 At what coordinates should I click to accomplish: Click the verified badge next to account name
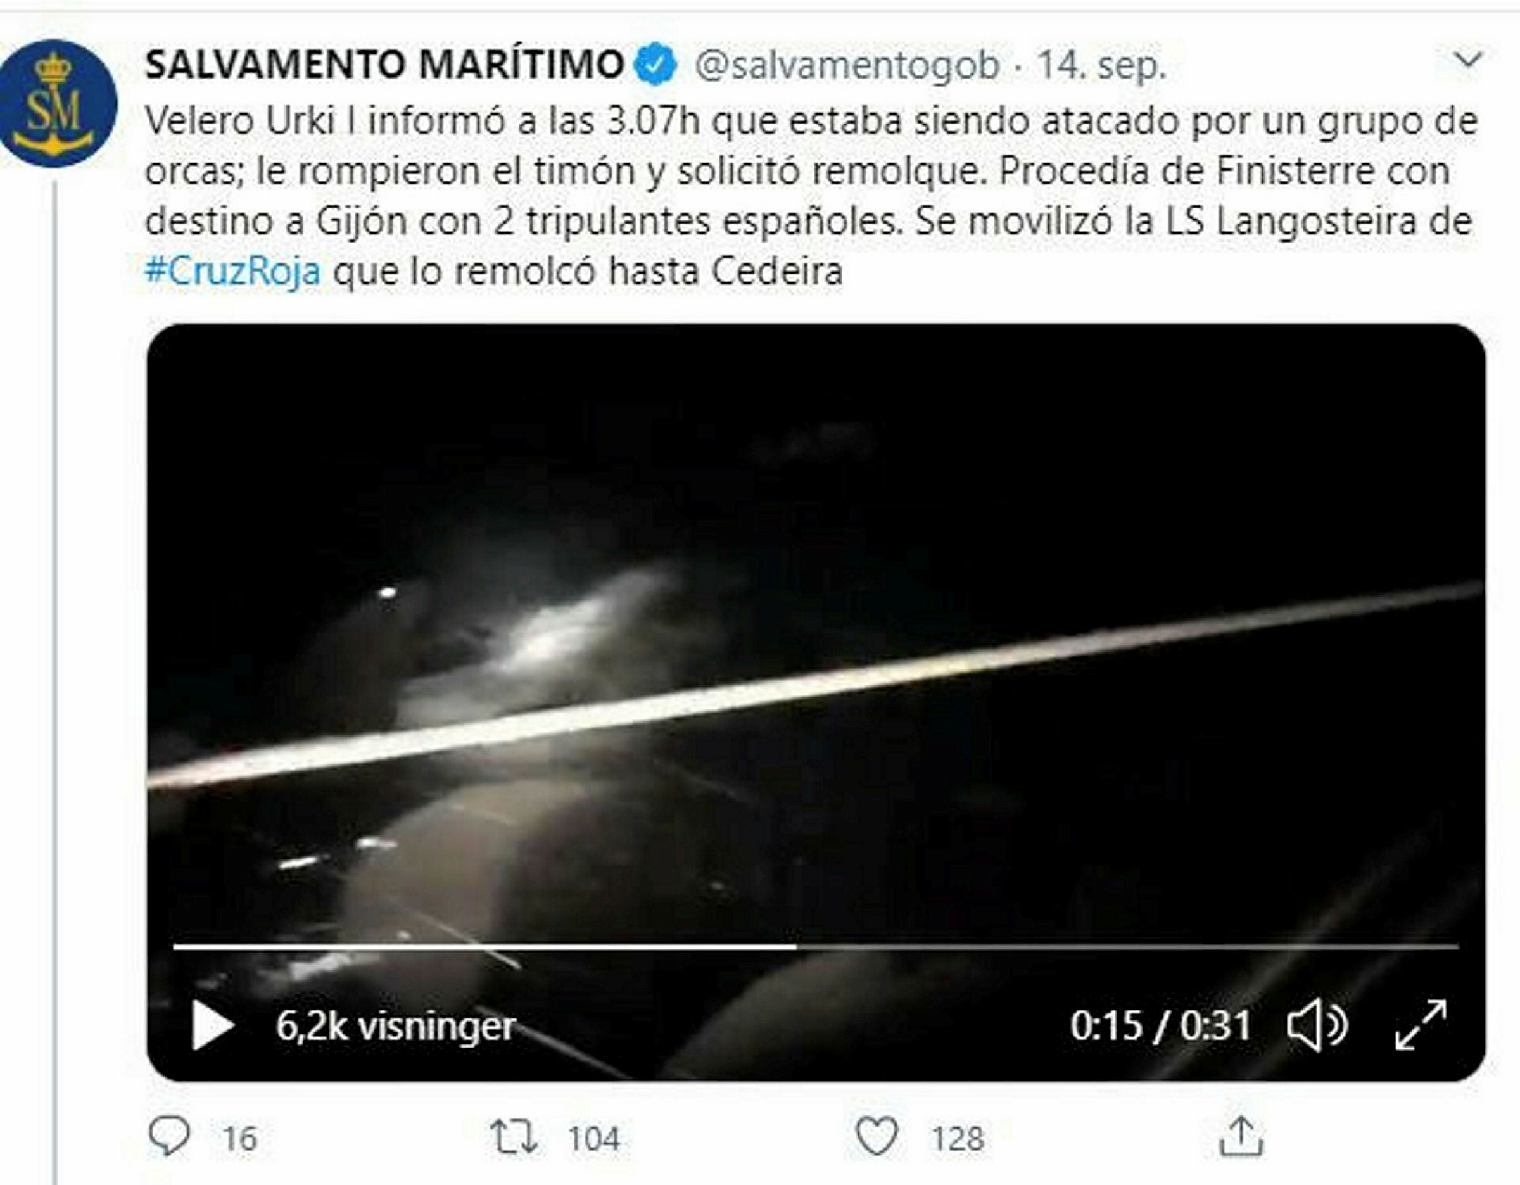pyautogui.click(x=654, y=65)
